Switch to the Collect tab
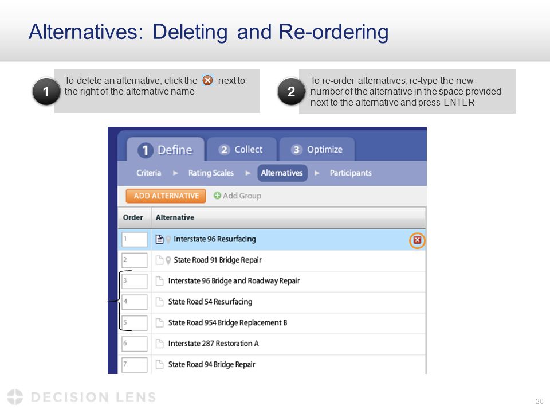This screenshot has height=413, width=550. click(241, 150)
